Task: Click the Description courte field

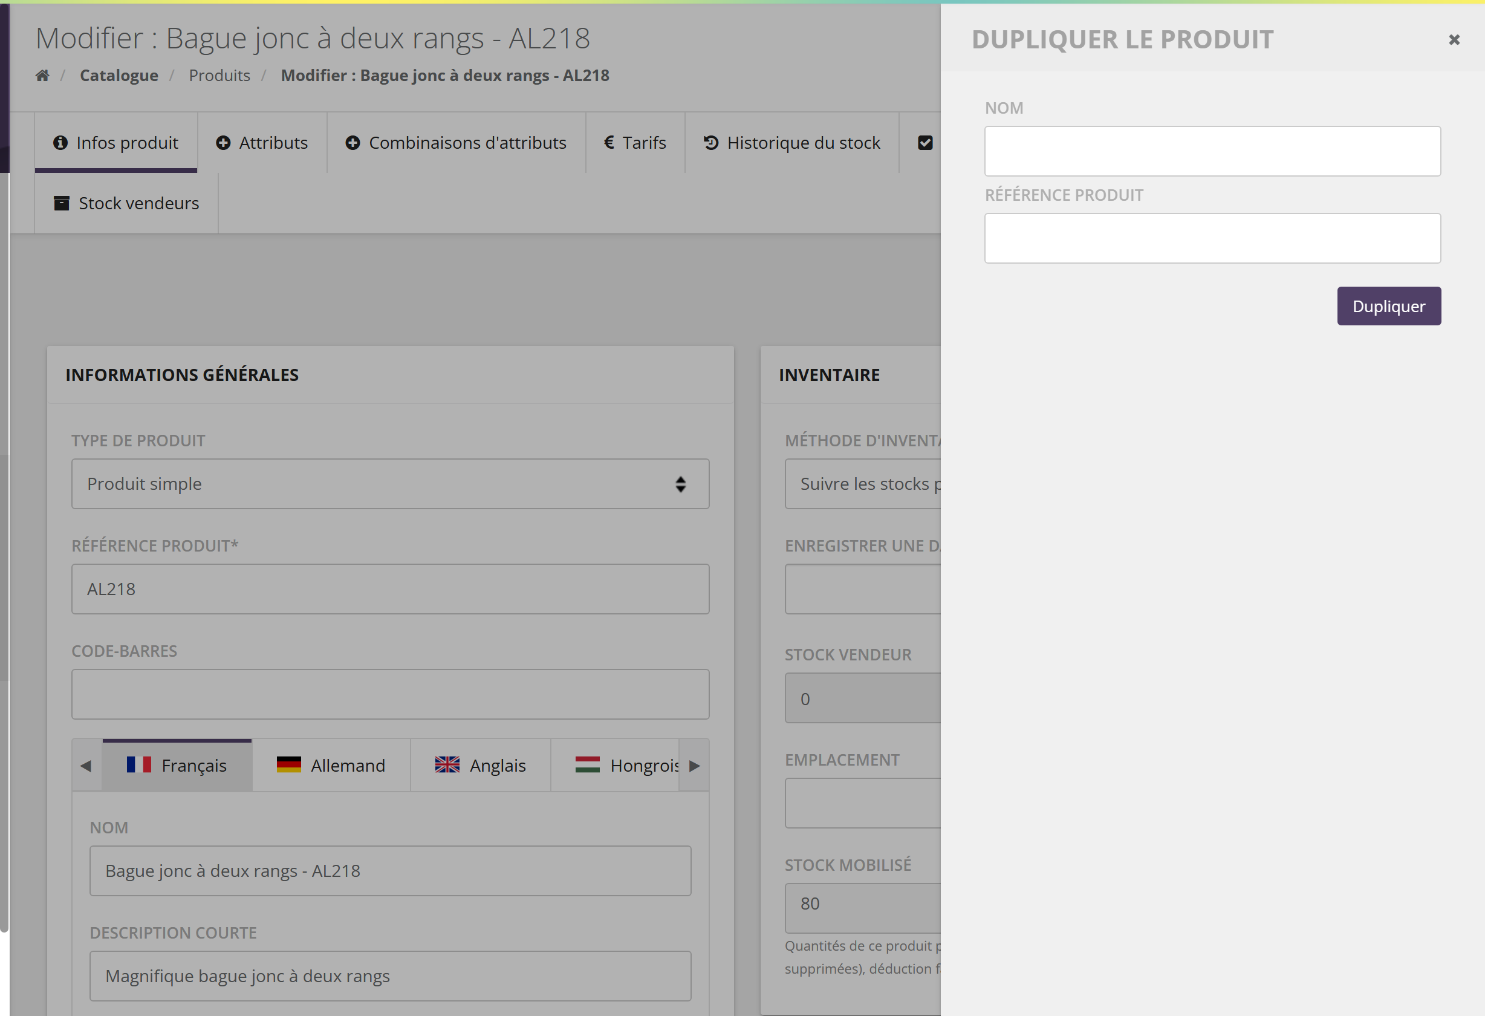Action: click(391, 975)
